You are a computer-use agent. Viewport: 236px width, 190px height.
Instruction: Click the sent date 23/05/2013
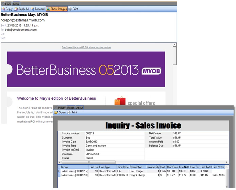pos(23,25)
